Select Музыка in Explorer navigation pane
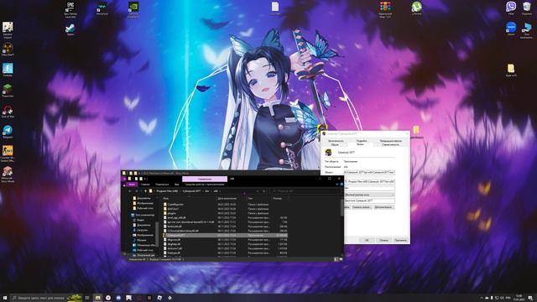Screen dimensions: 537x302 (x=141, y=240)
